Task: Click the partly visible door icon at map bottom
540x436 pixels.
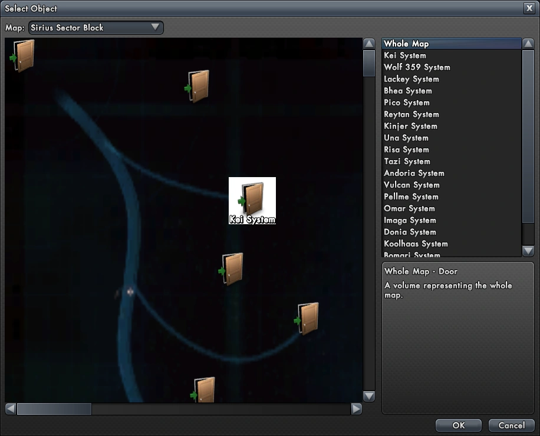Action: [x=203, y=390]
